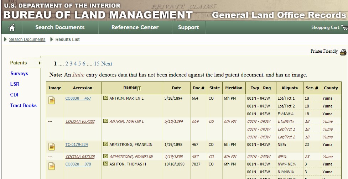Image resolution: width=348 pixels, height=179 pixels.
Task: Open document image for accession CO0320 .078
Action: click(x=52, y=166)
